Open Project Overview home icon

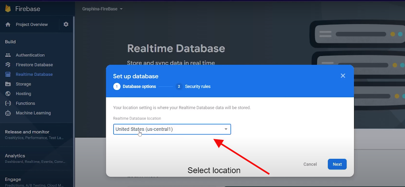click(8, 24)
